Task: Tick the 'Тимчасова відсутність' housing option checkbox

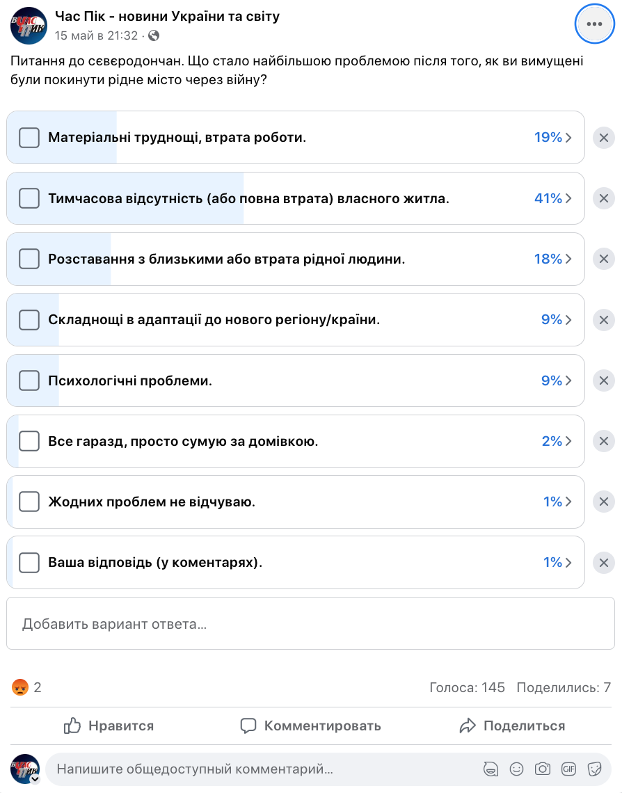Action: pos(29,198)
